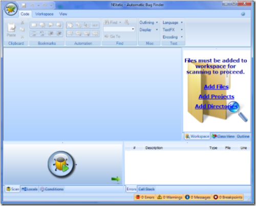Click the Delete X icon in Clipboard group
This screenshot has height=206, width=256.
23,37
